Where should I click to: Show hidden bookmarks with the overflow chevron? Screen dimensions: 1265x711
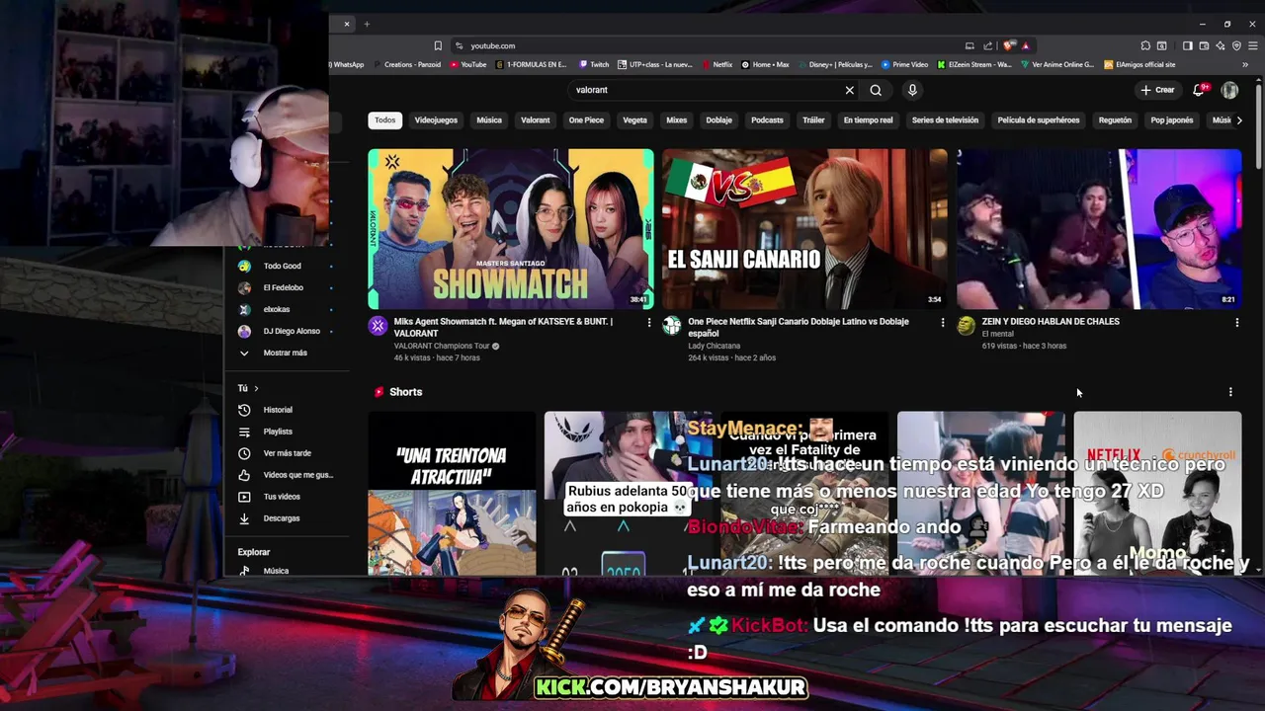click(x=1245, y=65)
